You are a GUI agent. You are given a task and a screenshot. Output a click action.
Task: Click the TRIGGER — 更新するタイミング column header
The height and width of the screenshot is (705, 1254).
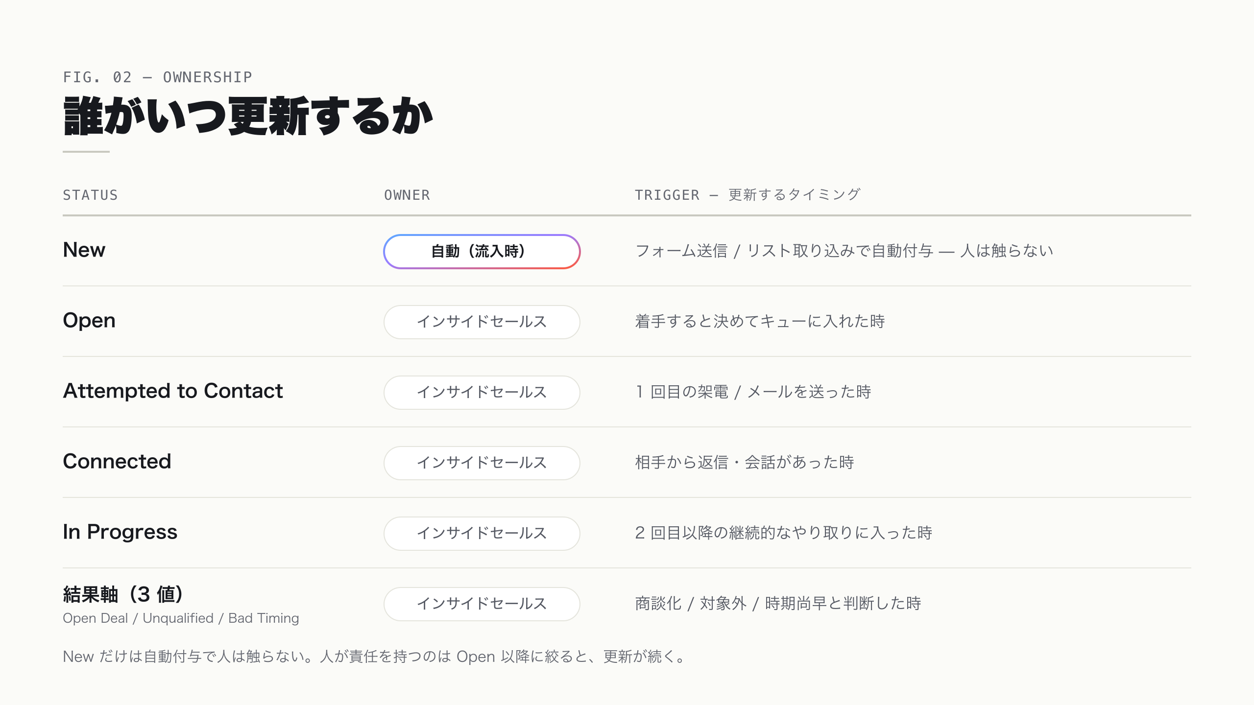pyautogui.click(x=748, y=195)
